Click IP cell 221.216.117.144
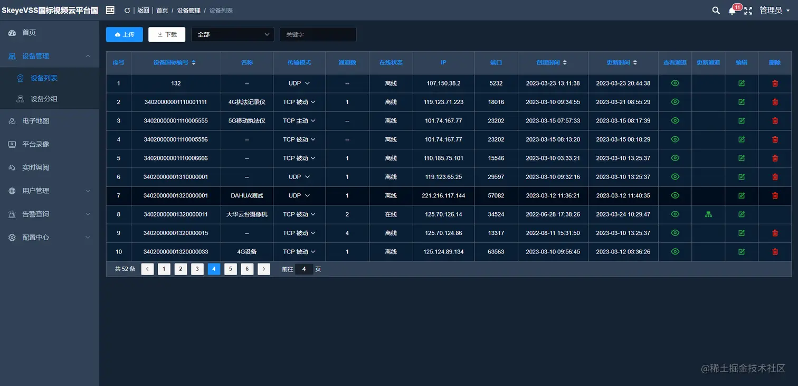The height and width of the screenshot is (386, 798). [443, 195]
